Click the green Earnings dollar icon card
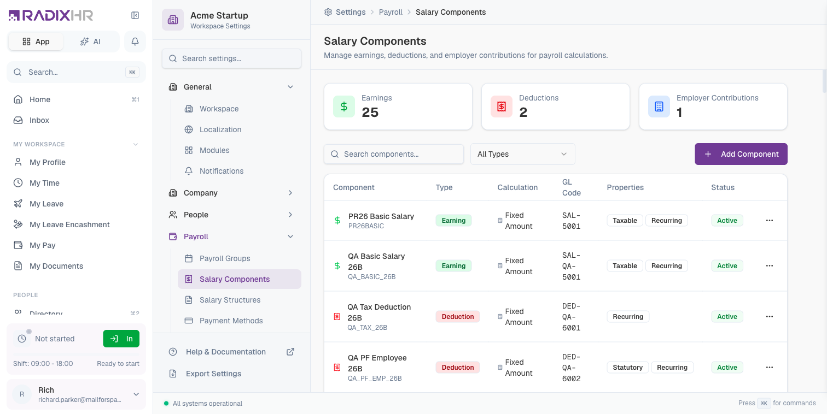This screenshot has width=827, height=414. (x=344, y=107)
